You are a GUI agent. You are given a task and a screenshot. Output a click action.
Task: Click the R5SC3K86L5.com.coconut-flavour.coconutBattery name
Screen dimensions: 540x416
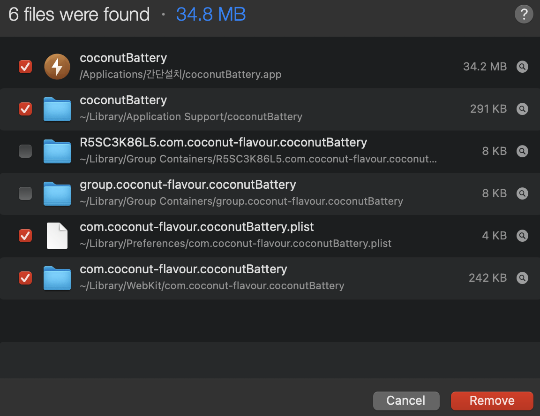click(223, 142)
